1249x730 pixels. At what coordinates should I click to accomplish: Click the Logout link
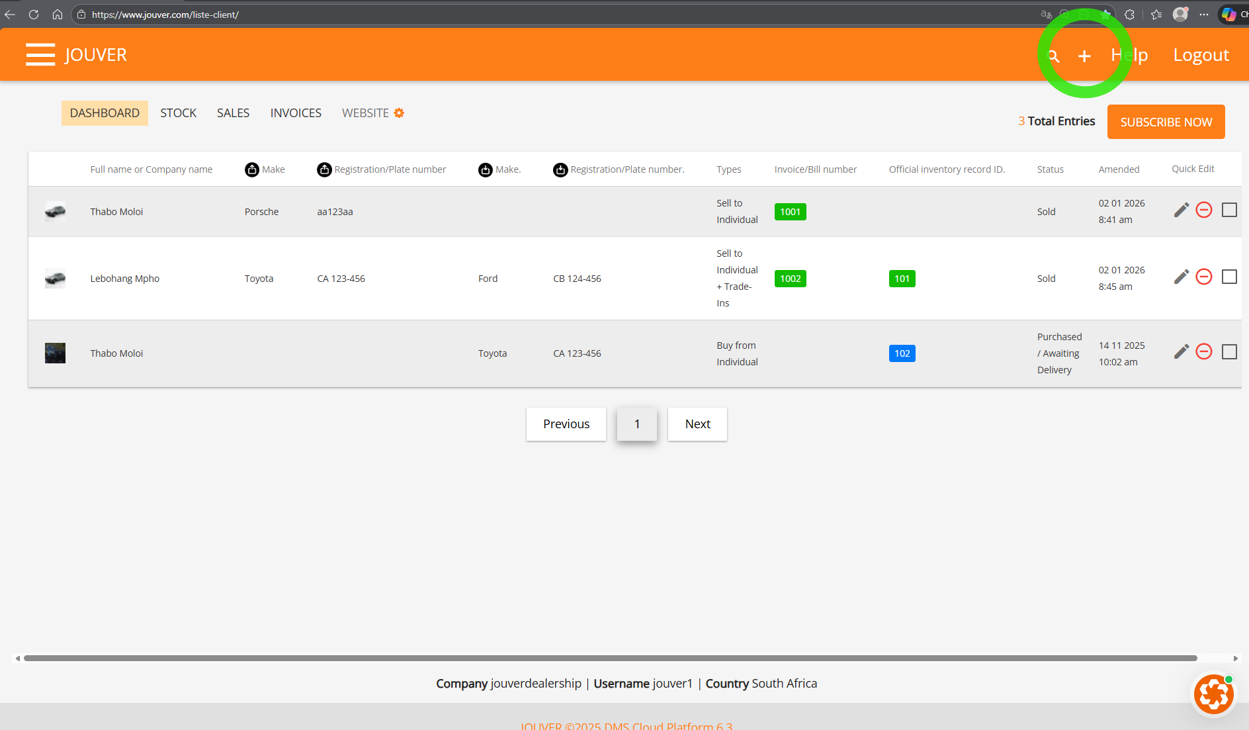1201,55
